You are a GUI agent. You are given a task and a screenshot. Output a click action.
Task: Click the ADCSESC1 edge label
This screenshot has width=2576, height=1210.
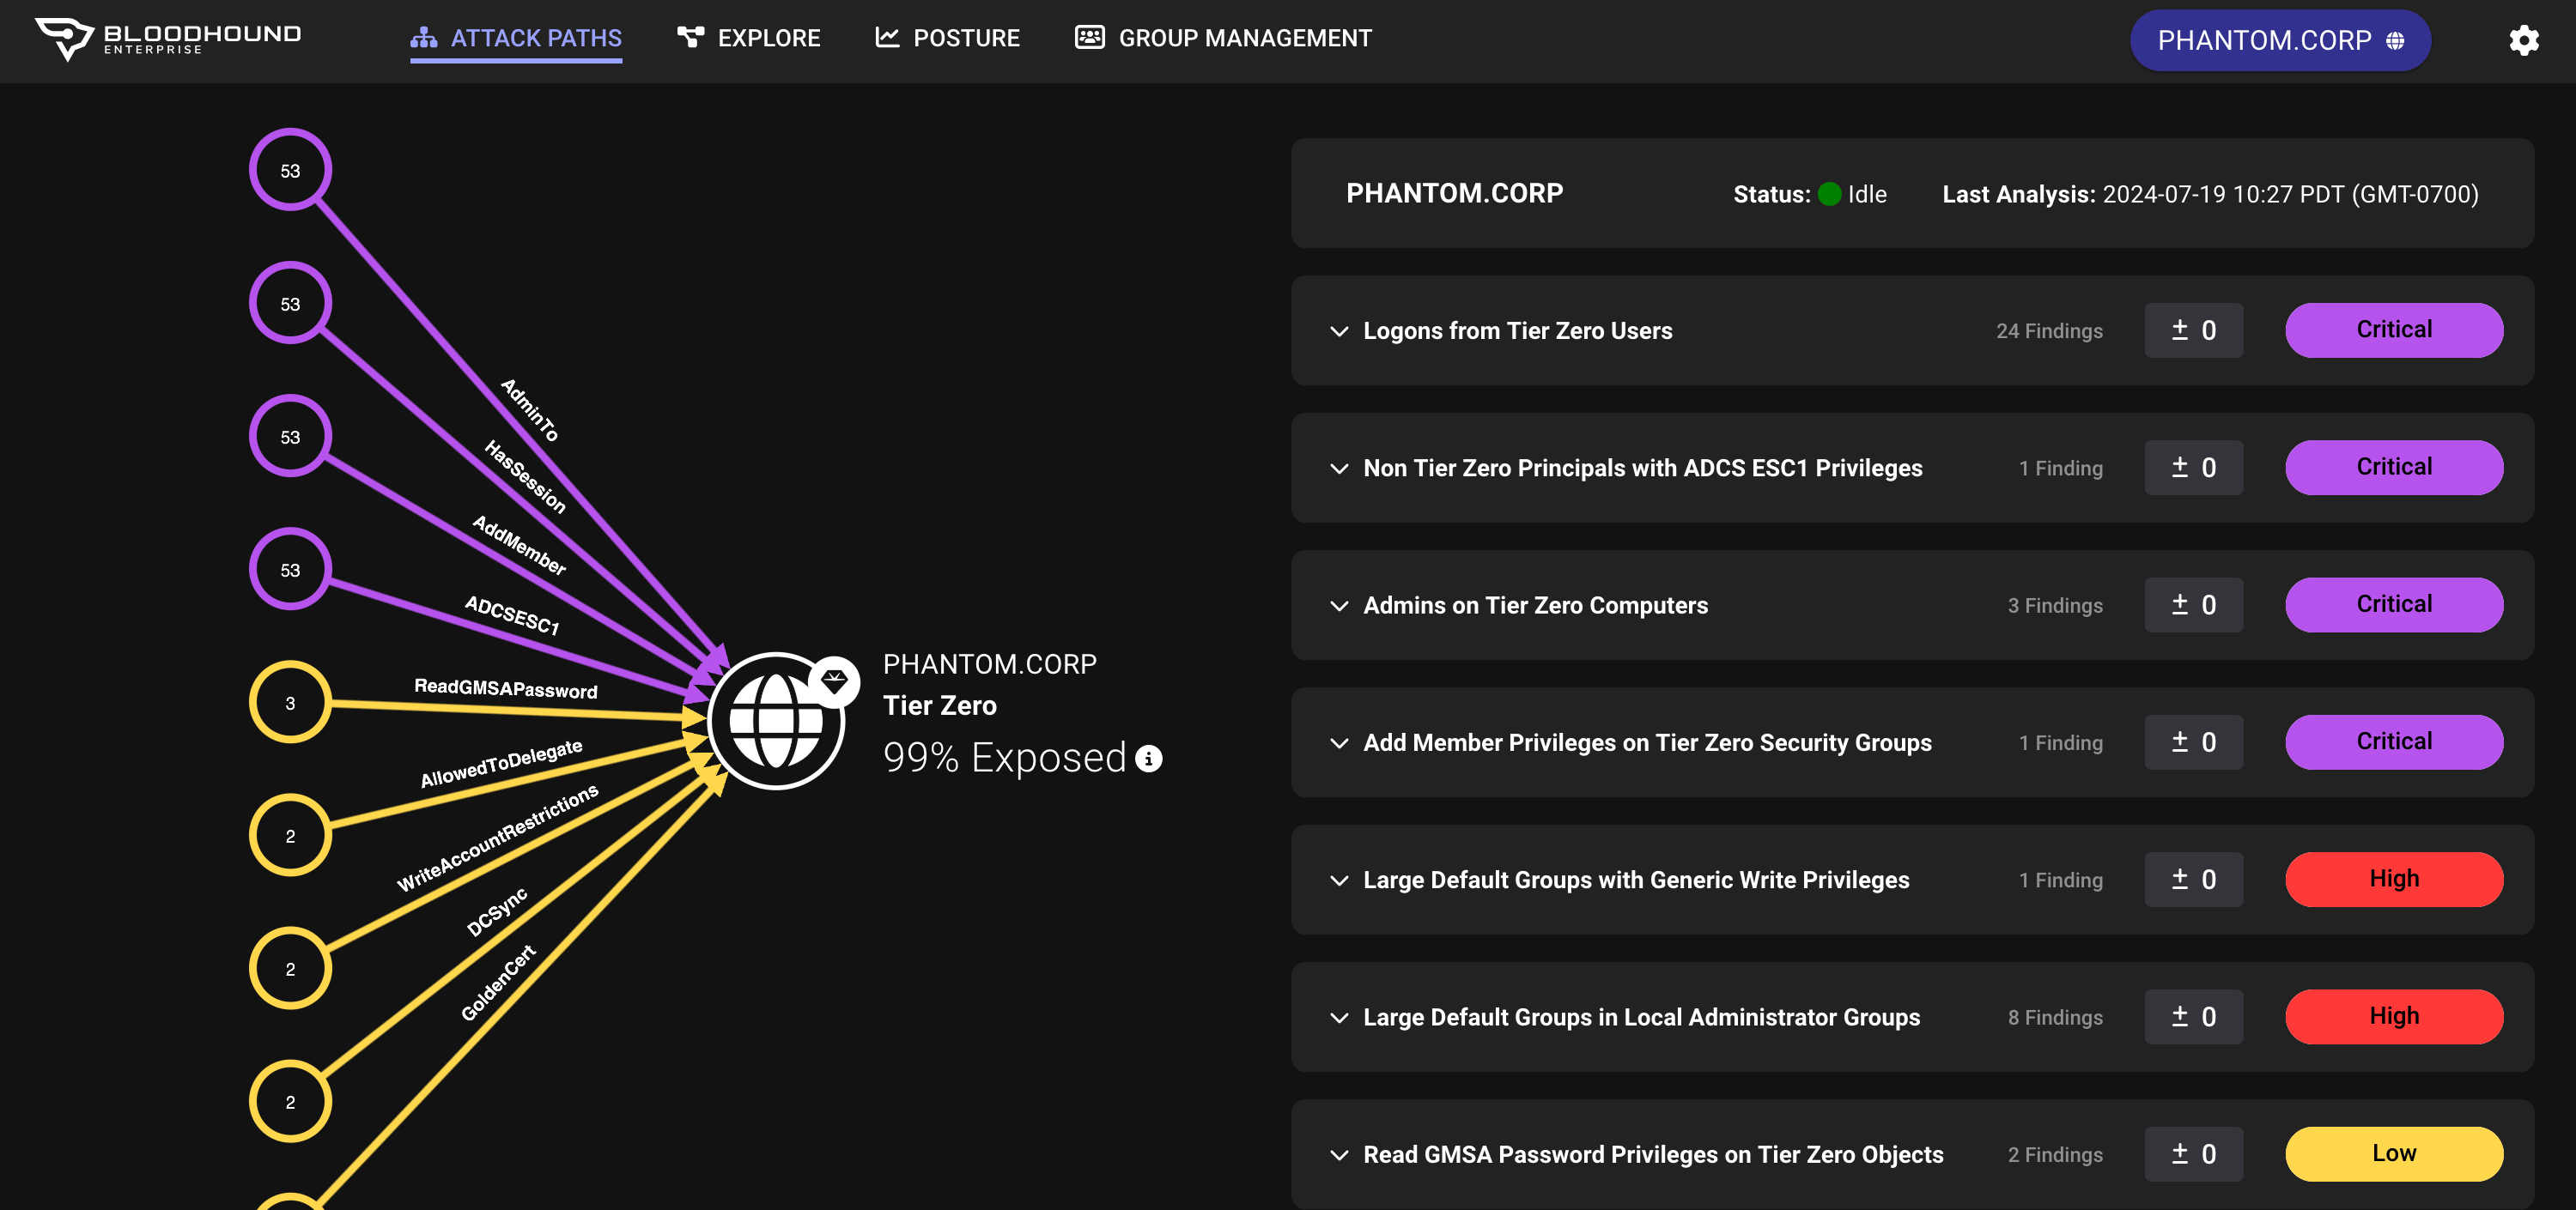coord(513,614)
